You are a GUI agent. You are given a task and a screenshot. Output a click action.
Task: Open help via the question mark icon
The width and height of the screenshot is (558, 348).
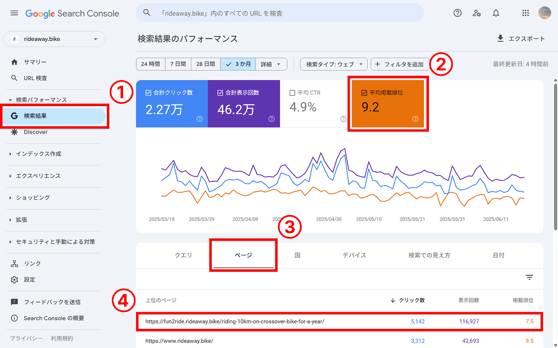(x=457, y=13)
